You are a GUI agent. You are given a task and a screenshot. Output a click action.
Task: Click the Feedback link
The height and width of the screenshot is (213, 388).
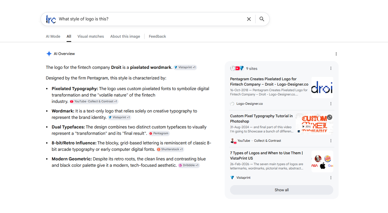pos(157,37)
